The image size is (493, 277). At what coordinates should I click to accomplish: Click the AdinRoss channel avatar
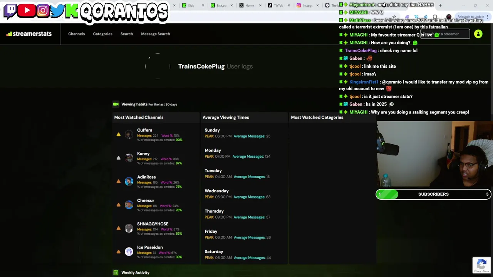click(129, 181)
